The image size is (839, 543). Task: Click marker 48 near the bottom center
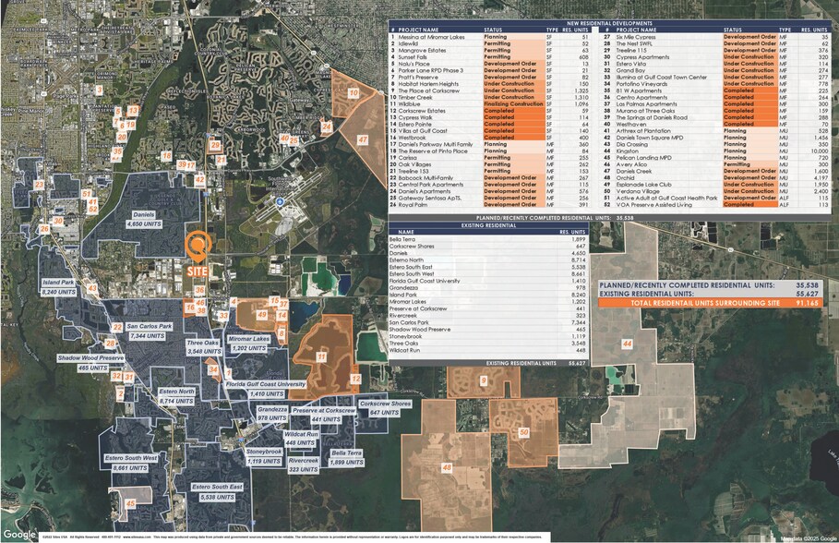click(448, 467)
